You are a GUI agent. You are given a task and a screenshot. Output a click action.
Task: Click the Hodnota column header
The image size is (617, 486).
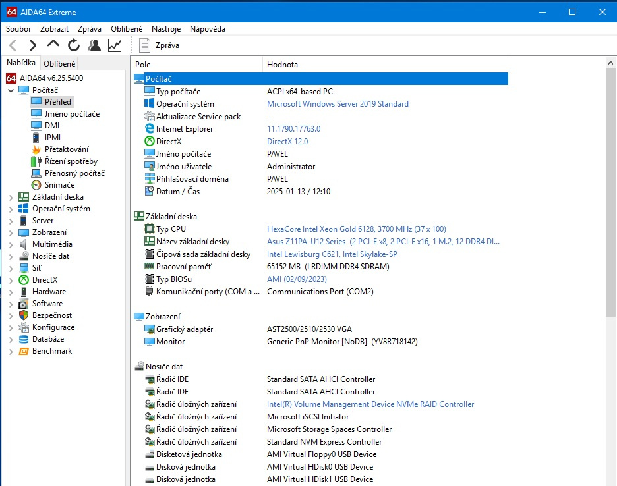(386, 64)
